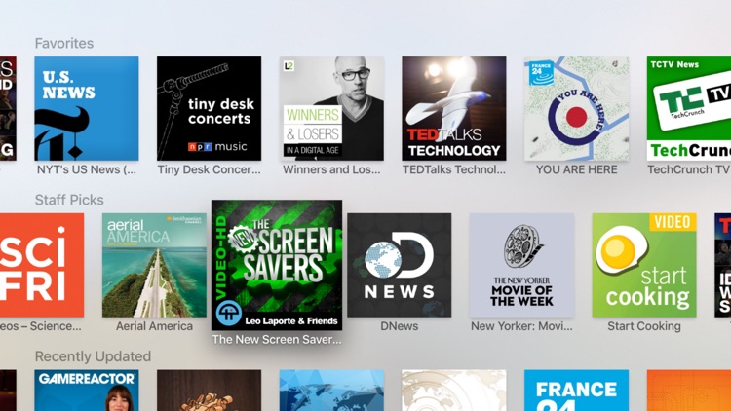Click the 'TEDTalks Technol...' title

point(454,169)
